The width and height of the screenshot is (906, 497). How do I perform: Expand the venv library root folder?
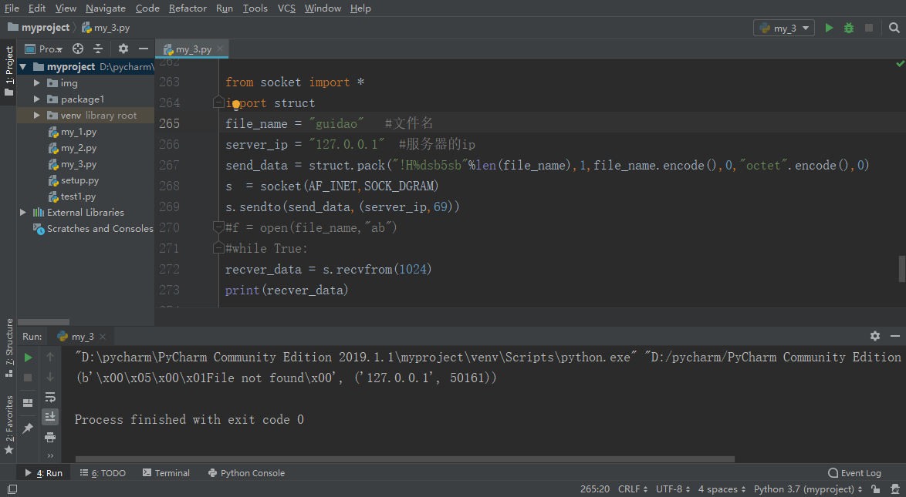click(x=37, y=116)
